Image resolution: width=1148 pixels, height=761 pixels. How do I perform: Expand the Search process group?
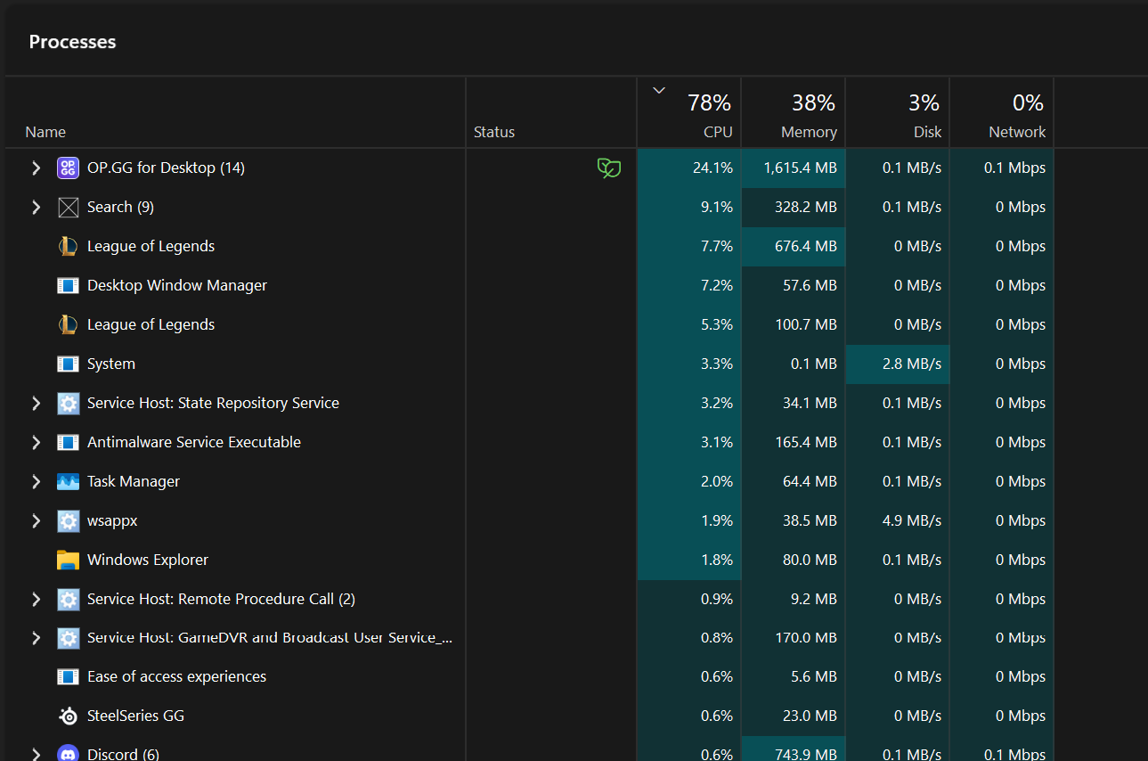36,207
